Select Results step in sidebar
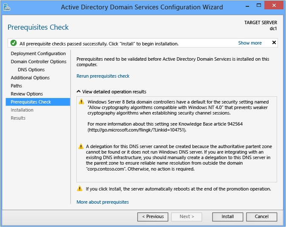286x227 pixels. coord(18,118)
